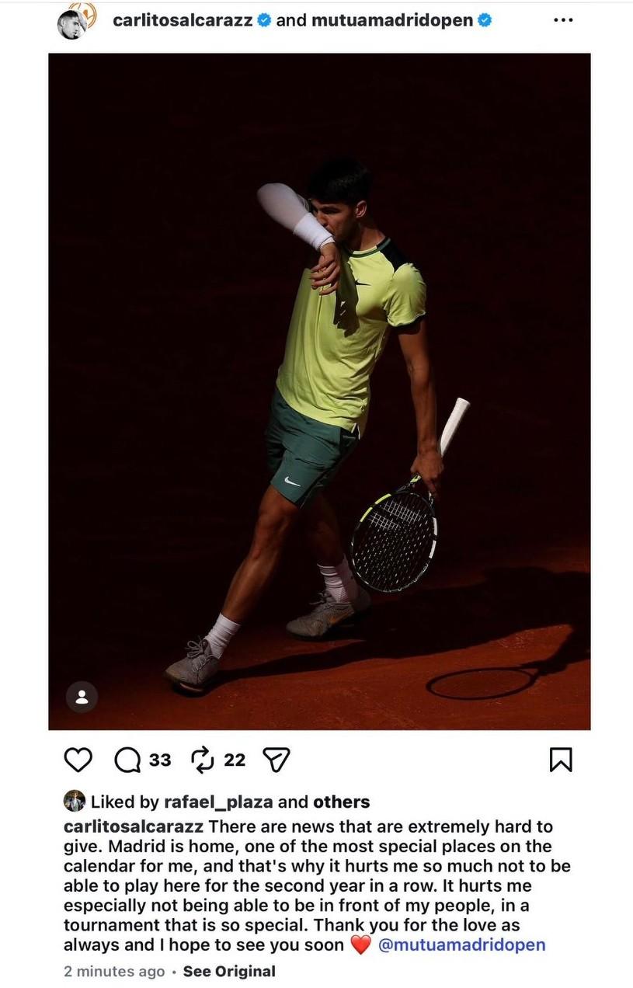Tap blue verified badge beside carlitosalcarazz

click(x=264, y=21)
